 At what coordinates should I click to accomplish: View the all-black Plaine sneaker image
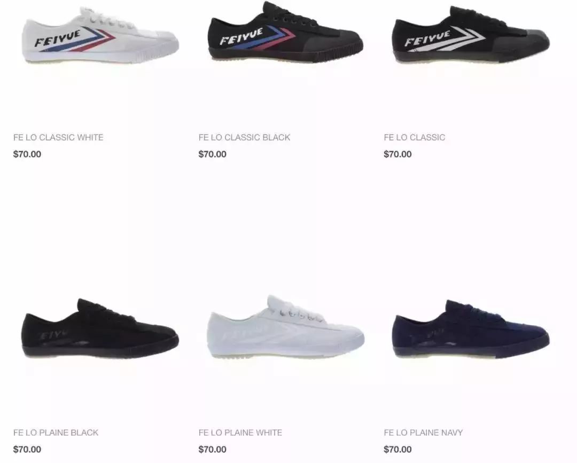tap(100, 328)
